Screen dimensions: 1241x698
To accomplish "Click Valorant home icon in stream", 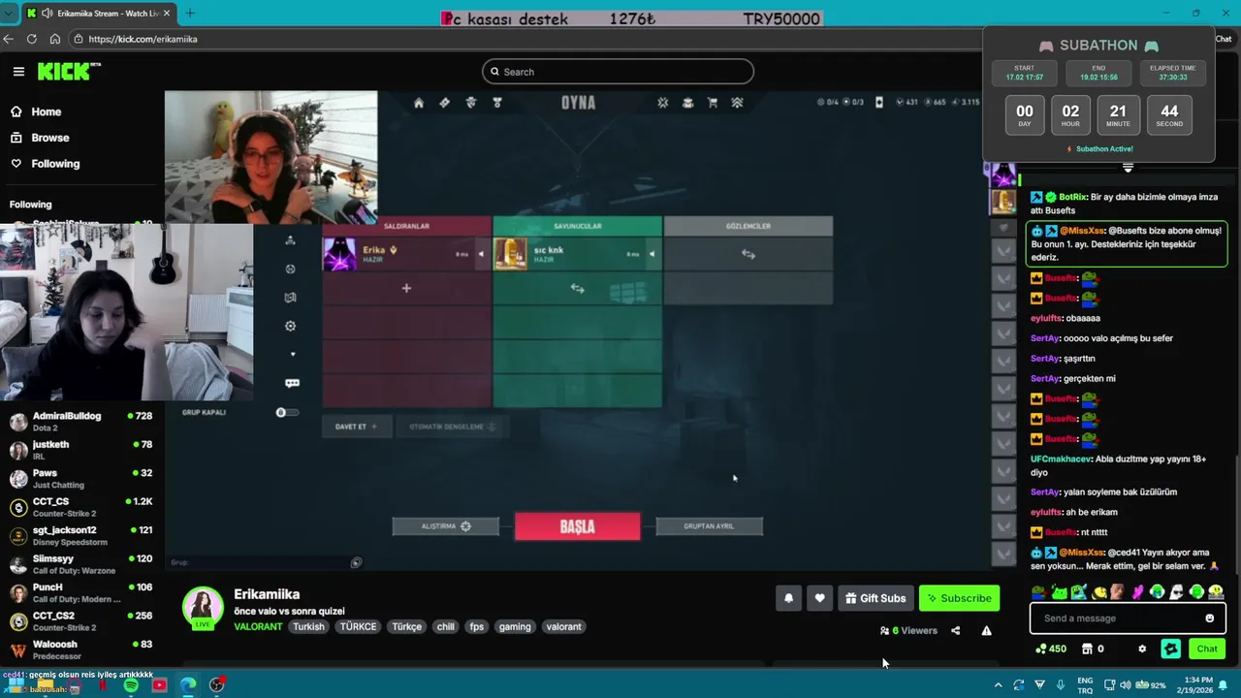I will pos(419,103).
